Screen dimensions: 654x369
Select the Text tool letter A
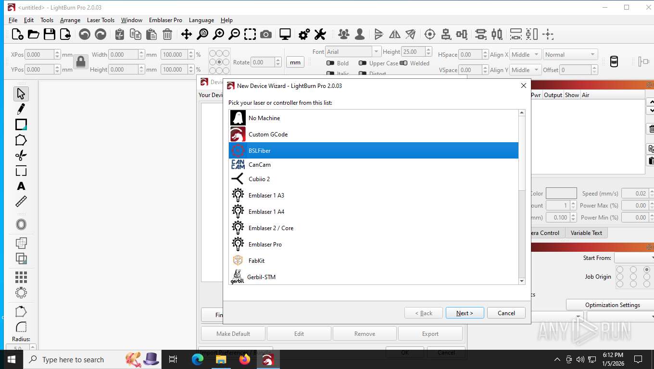(21, 186)
